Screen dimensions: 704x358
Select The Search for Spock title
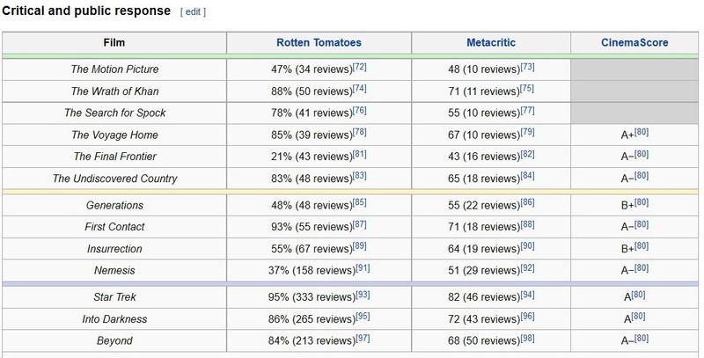pyautogui.click(x=114, y=113)
